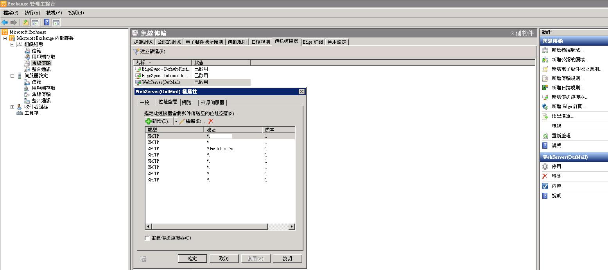Select 信箱 under 伺服器設定
Screen dimensions: 608x270
[x=36, y=82]
